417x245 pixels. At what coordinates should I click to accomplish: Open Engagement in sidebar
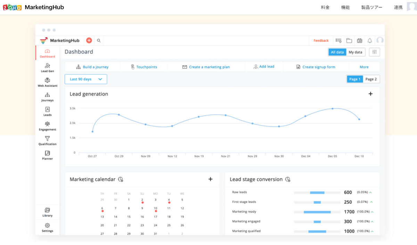[x=47, y=126]
